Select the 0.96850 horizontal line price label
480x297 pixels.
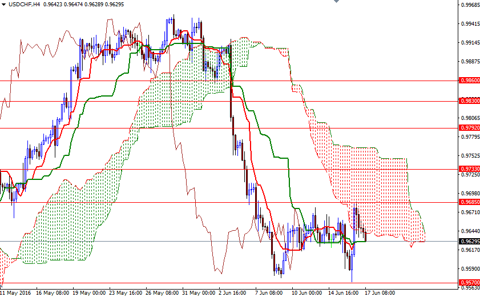470,202
